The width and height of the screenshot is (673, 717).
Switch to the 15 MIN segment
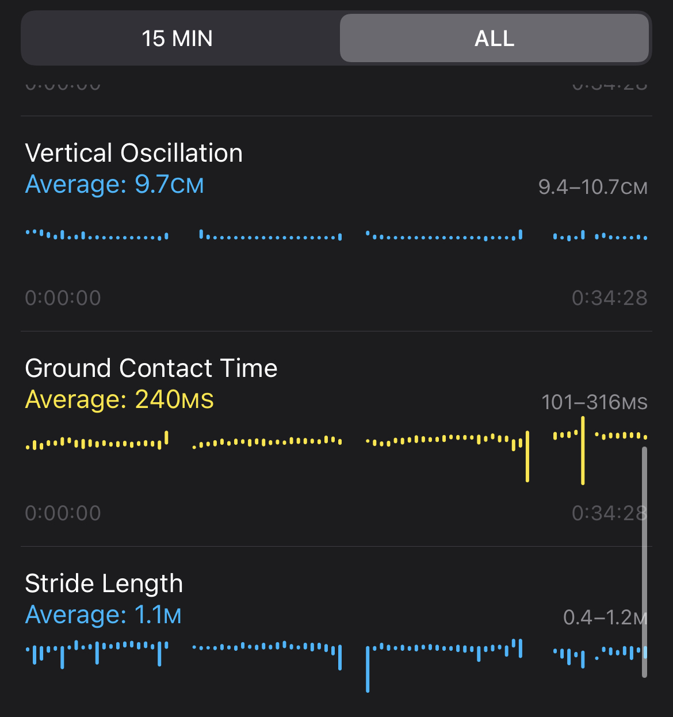(x=177, y=39)
